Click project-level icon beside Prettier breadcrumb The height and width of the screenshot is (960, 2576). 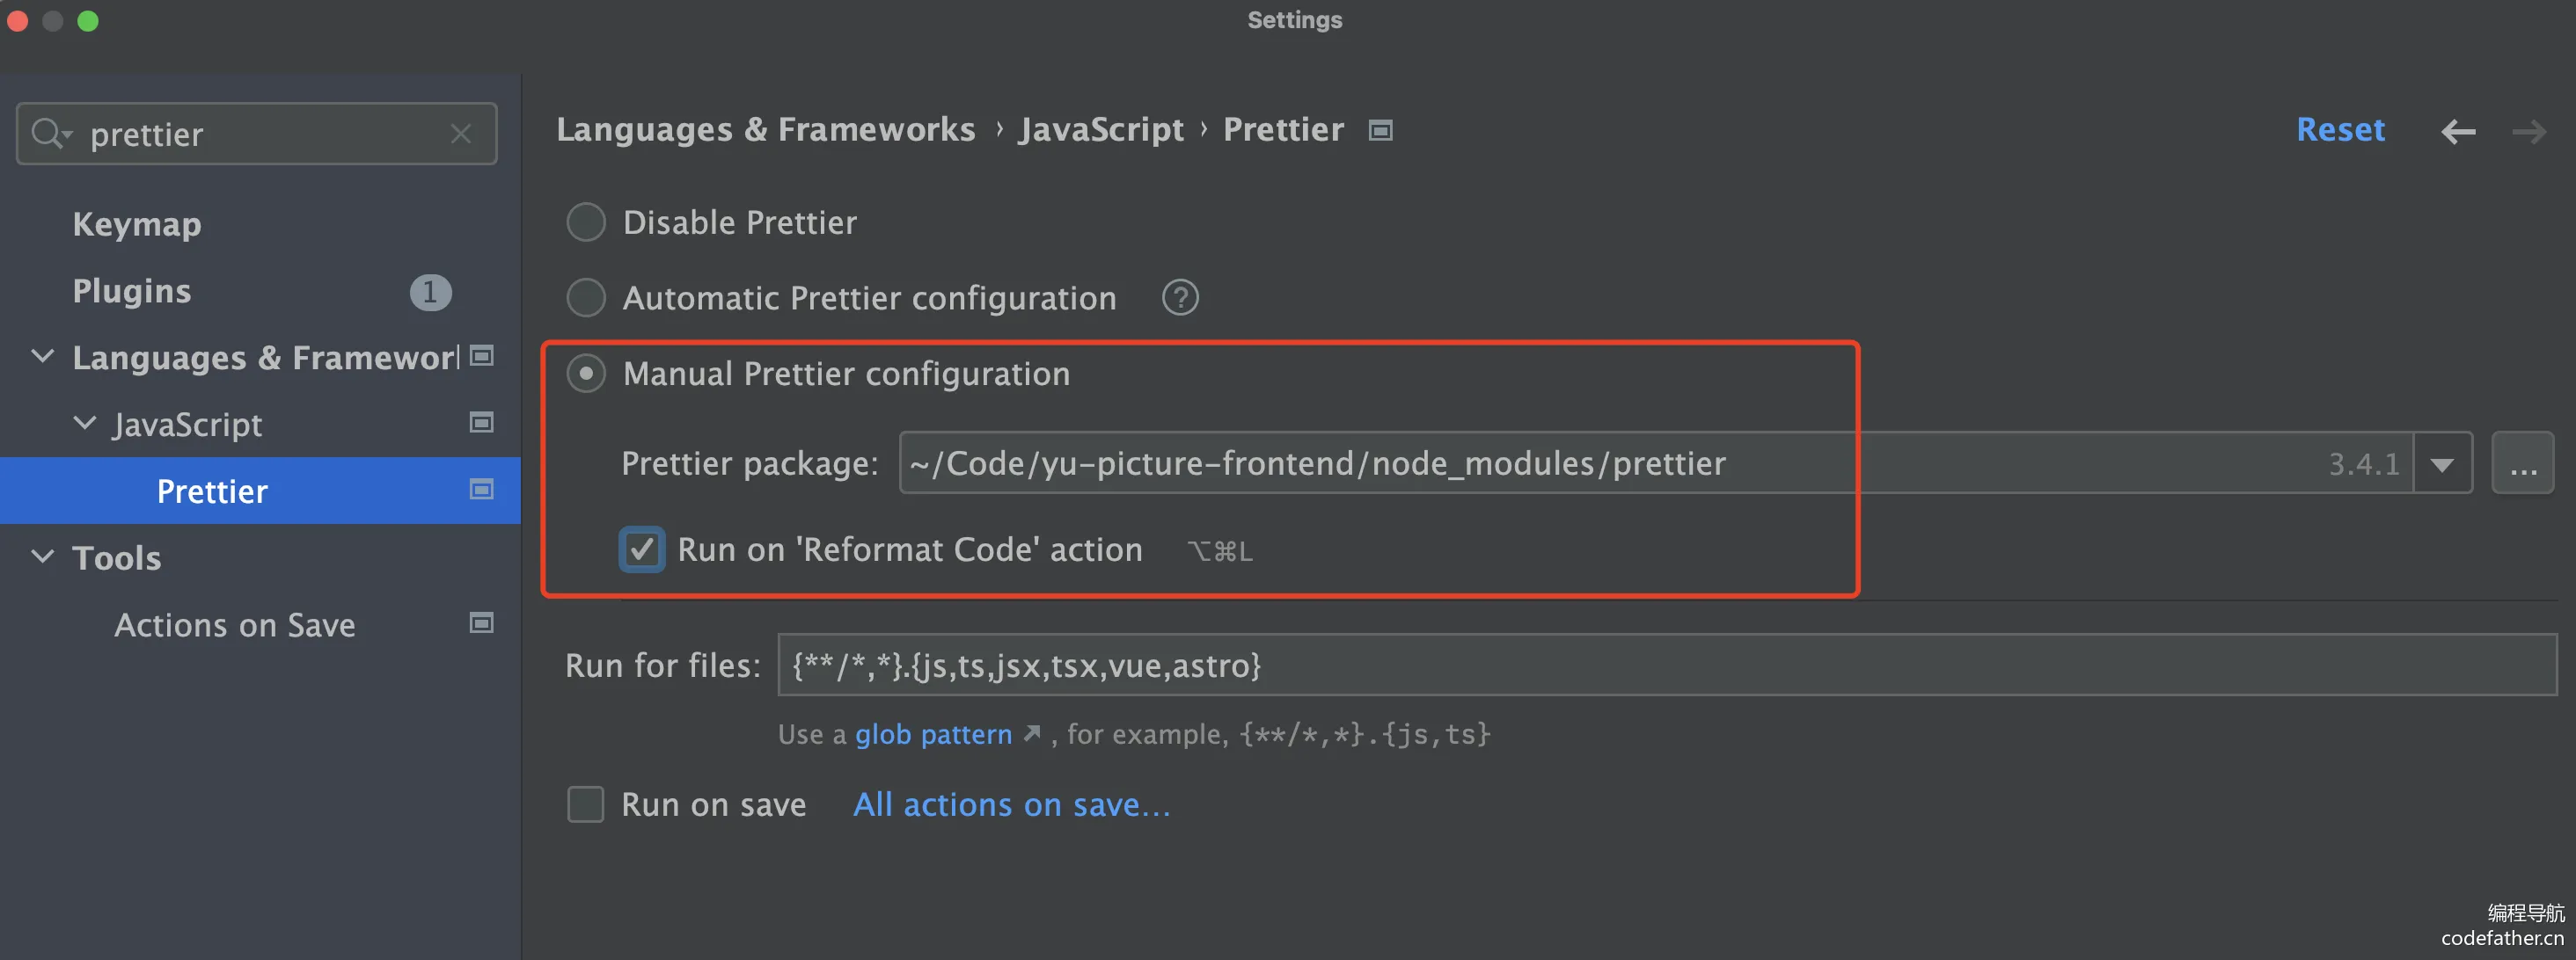coord(1380,130)
